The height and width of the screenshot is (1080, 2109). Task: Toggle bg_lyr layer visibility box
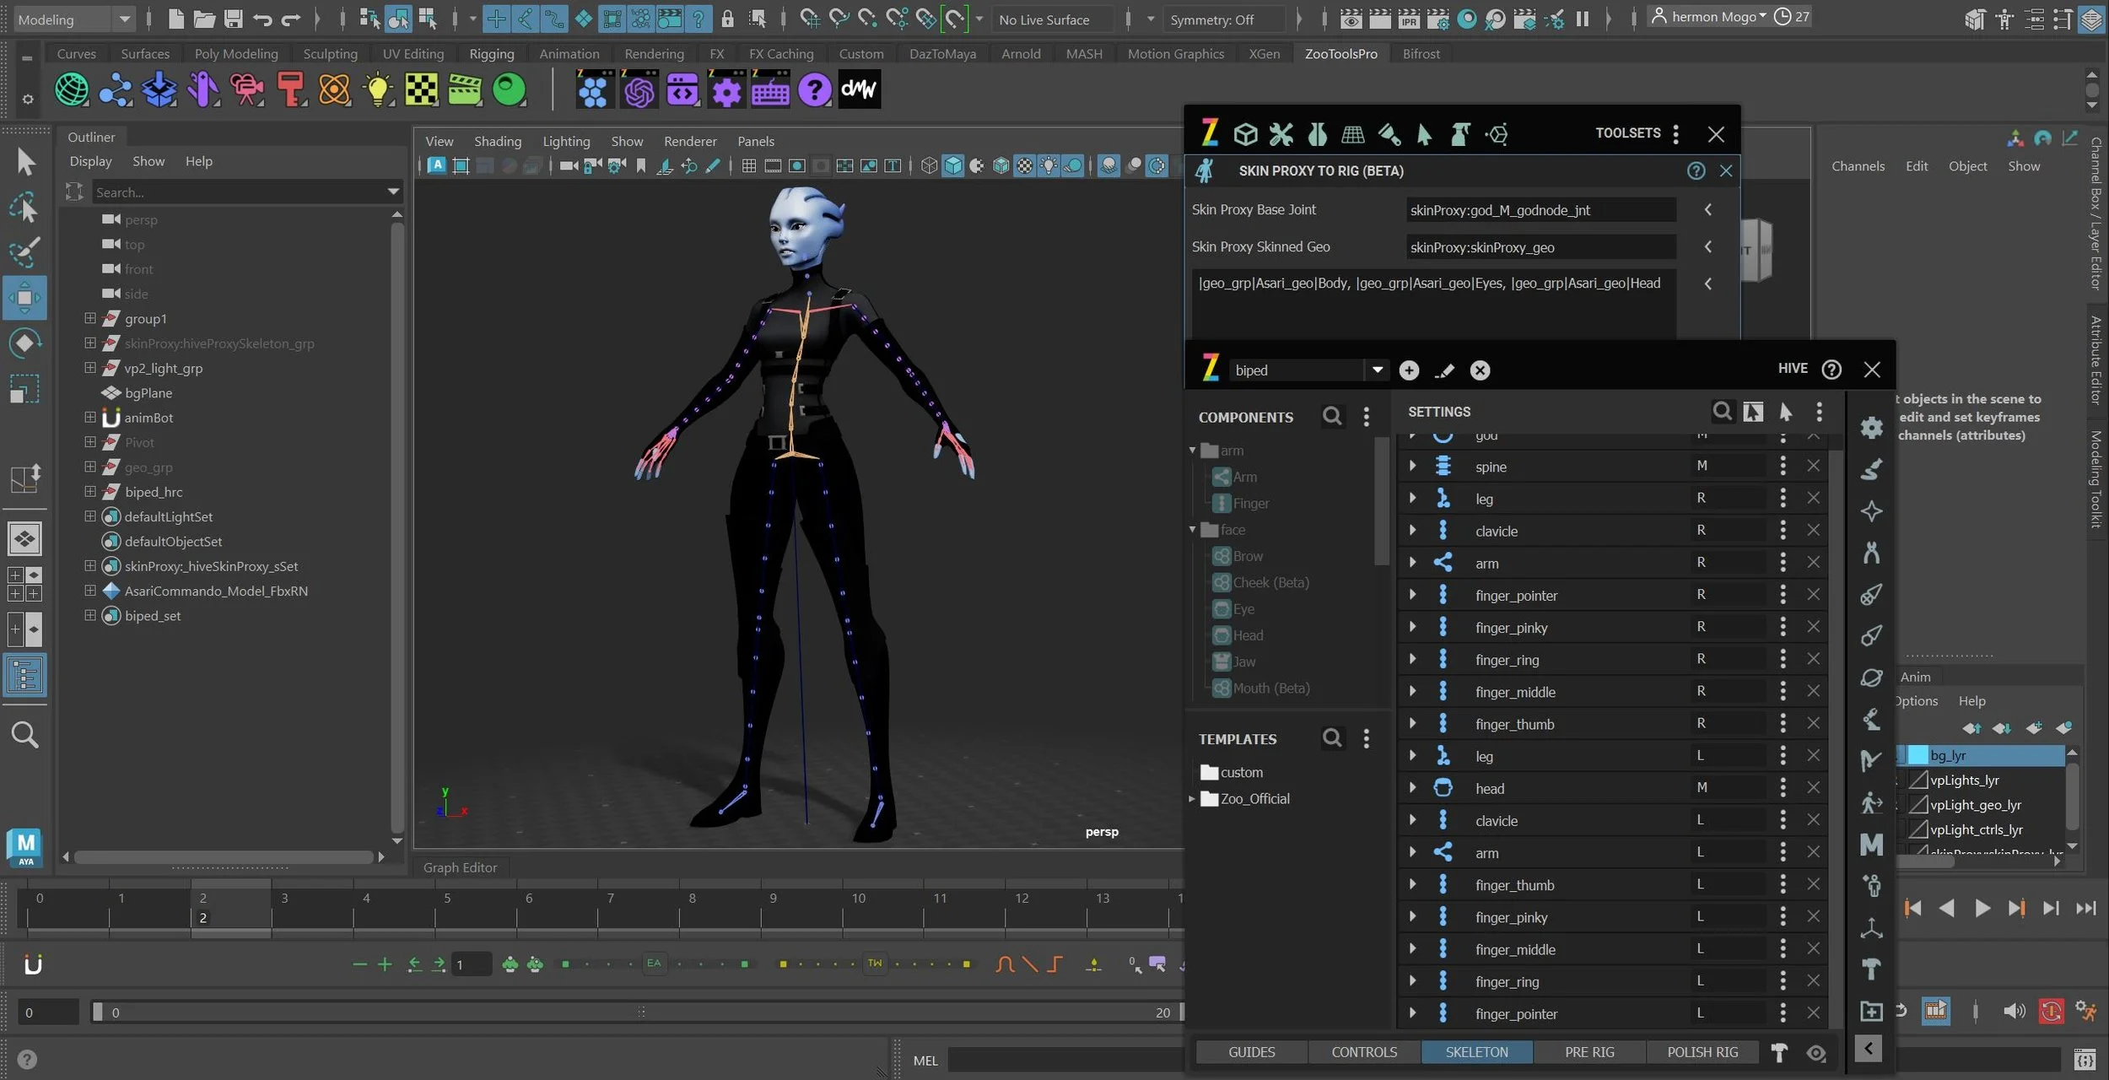(x=1918, y=755)
